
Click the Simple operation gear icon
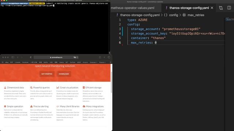[x=5, y=107]
